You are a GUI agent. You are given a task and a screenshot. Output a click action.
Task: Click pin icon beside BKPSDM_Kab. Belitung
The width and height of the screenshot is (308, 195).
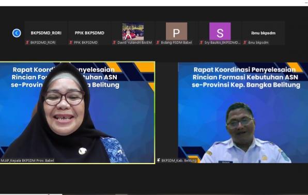point(159,160)
